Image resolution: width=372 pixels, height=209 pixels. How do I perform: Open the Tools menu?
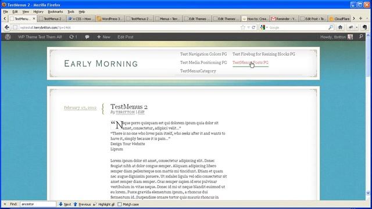tap(71, 12)
